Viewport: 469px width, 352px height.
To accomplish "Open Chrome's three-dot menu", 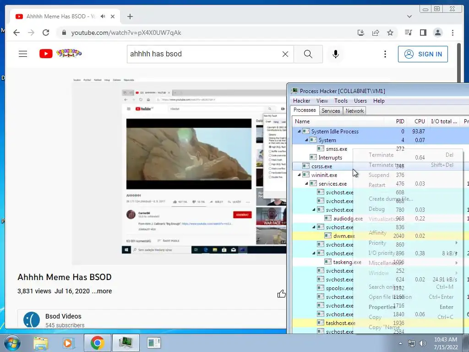I will 453,33.
